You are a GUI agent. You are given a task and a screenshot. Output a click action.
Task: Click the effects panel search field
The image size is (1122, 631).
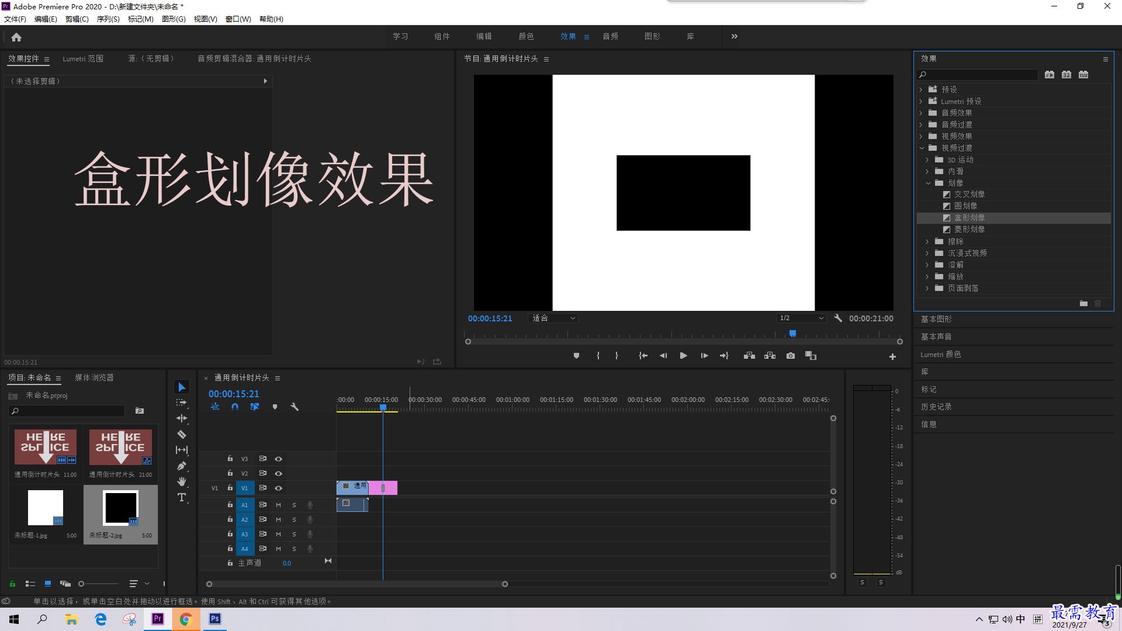(x=978, y=75)
